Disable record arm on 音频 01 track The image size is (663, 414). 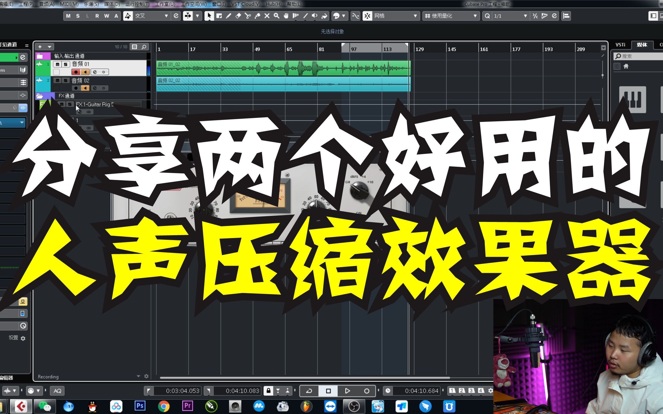tap(76, 72)
